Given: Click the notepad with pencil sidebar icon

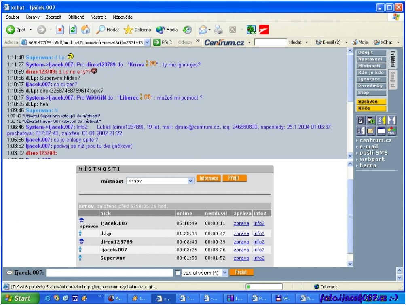Looking at the screenshot, I should click(x=371, y=131).
